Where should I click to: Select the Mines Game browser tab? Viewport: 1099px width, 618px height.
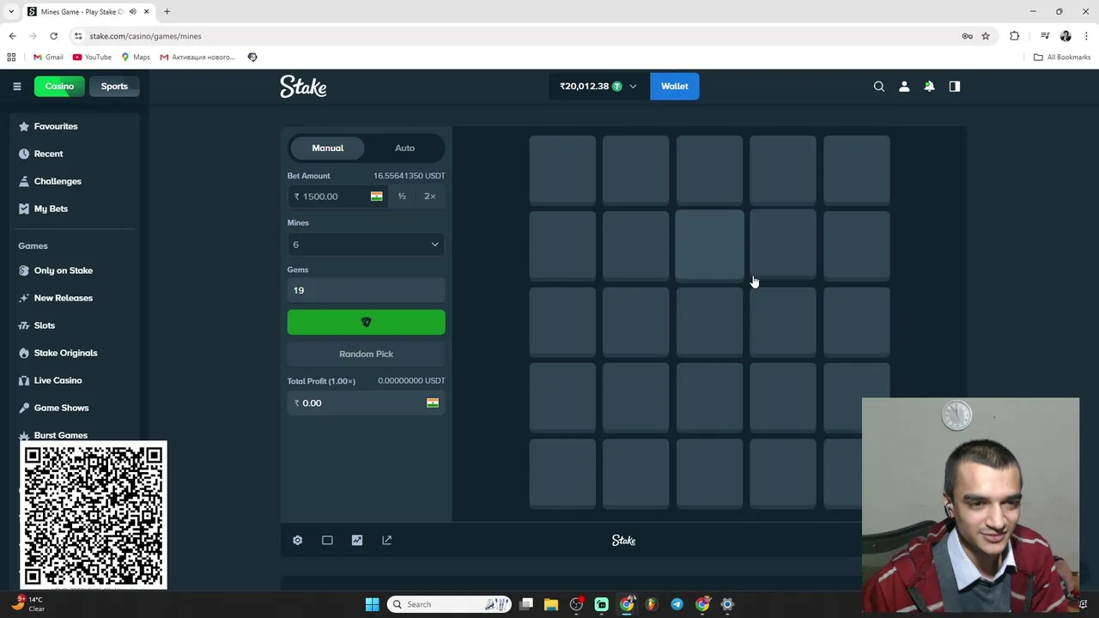click(x=88, y=11)
